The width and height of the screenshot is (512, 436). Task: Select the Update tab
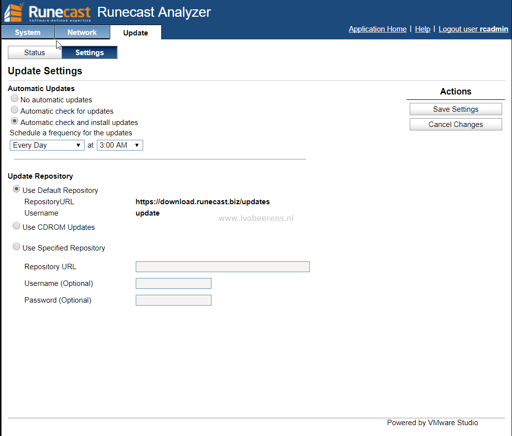click(x=136, y=32)
